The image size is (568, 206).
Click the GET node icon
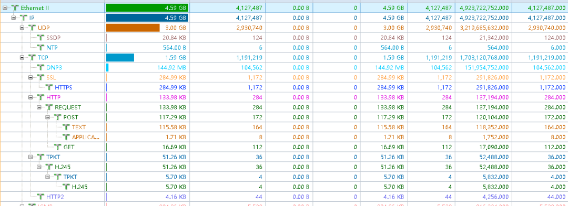point(58,147)
